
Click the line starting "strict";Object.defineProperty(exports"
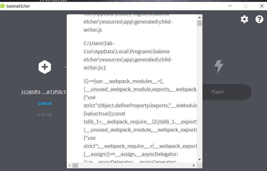pyautogui.click(x=140, y=106)
